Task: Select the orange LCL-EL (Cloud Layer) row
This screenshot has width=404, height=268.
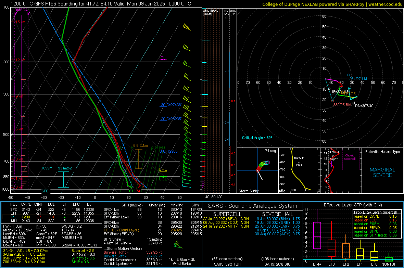Action: 153,230
